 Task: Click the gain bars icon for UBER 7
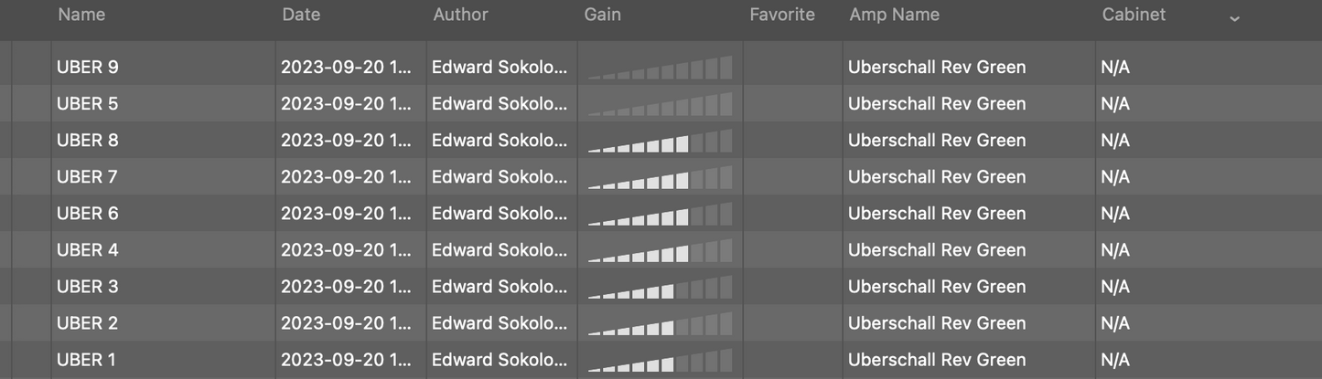coord(660,178)
